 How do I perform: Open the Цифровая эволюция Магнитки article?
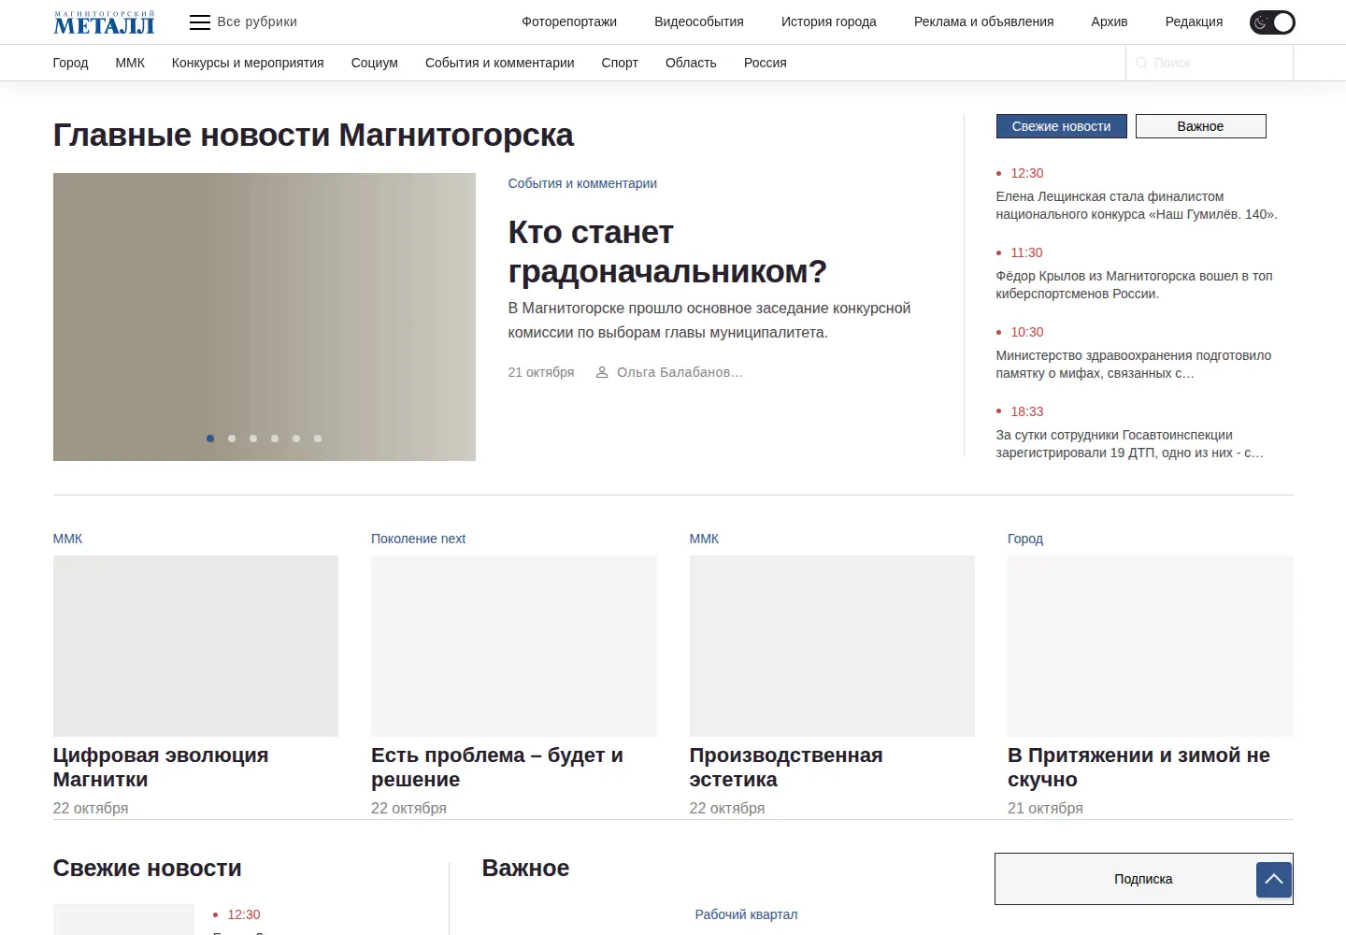(x=161, y=768)
